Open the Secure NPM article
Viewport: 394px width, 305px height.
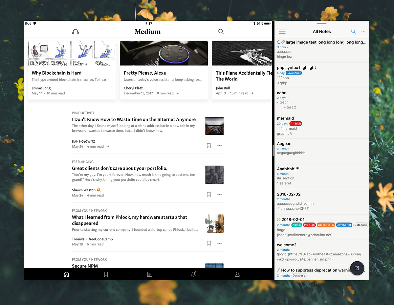(x=85, y=266)
